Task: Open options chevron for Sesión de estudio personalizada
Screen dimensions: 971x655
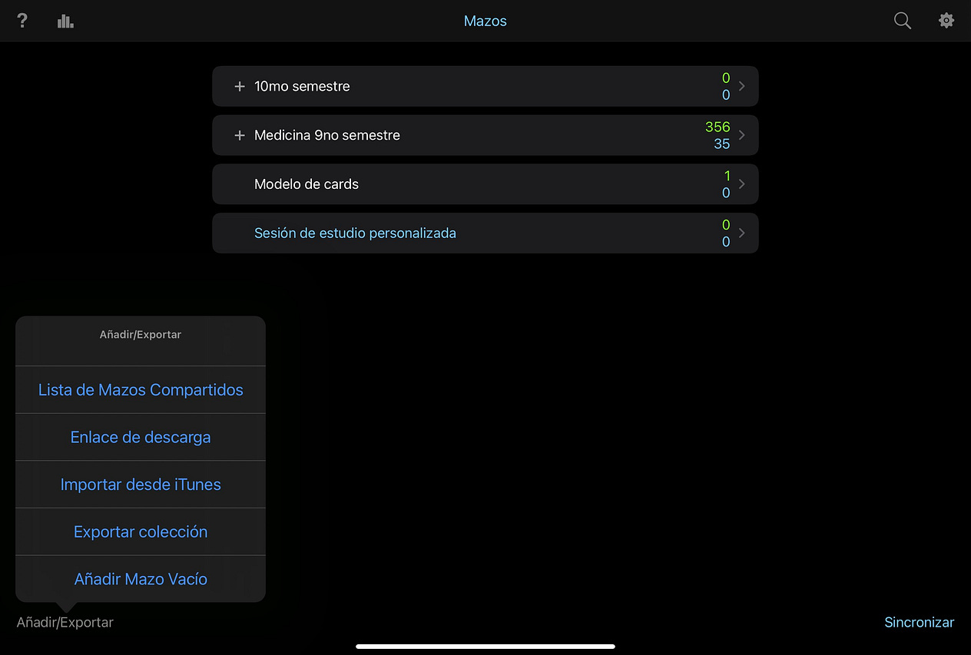Action: [741, 233]
